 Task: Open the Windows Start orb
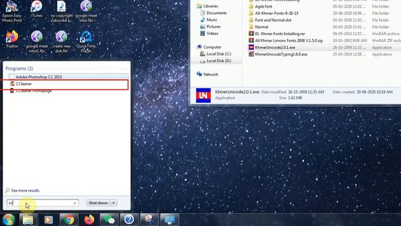8,220
